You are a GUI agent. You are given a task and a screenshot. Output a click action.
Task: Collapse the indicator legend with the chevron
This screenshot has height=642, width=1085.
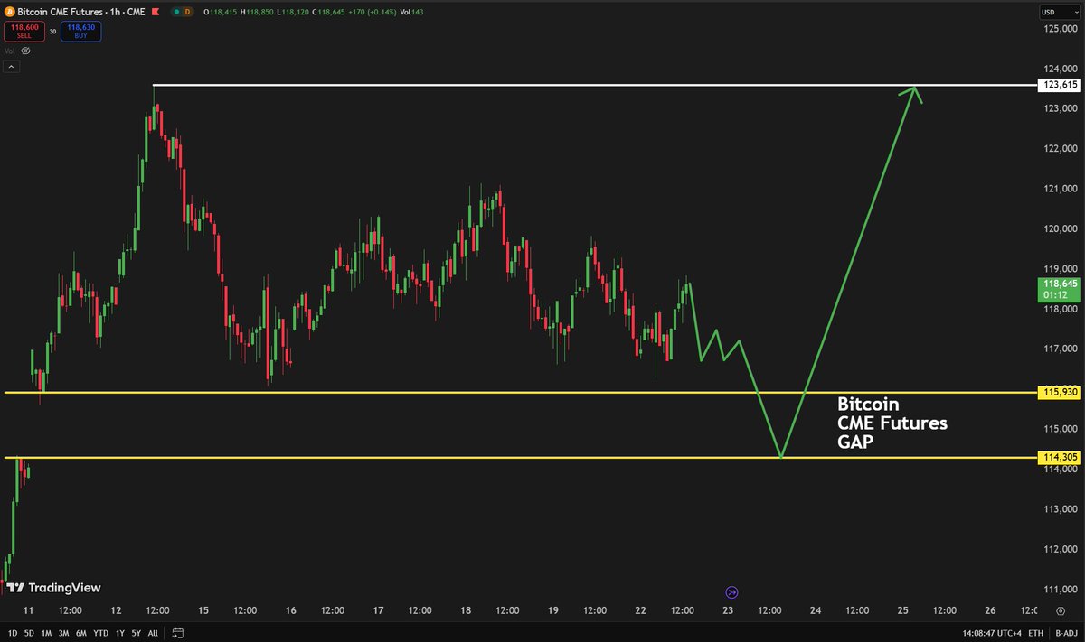click(11, 67)
